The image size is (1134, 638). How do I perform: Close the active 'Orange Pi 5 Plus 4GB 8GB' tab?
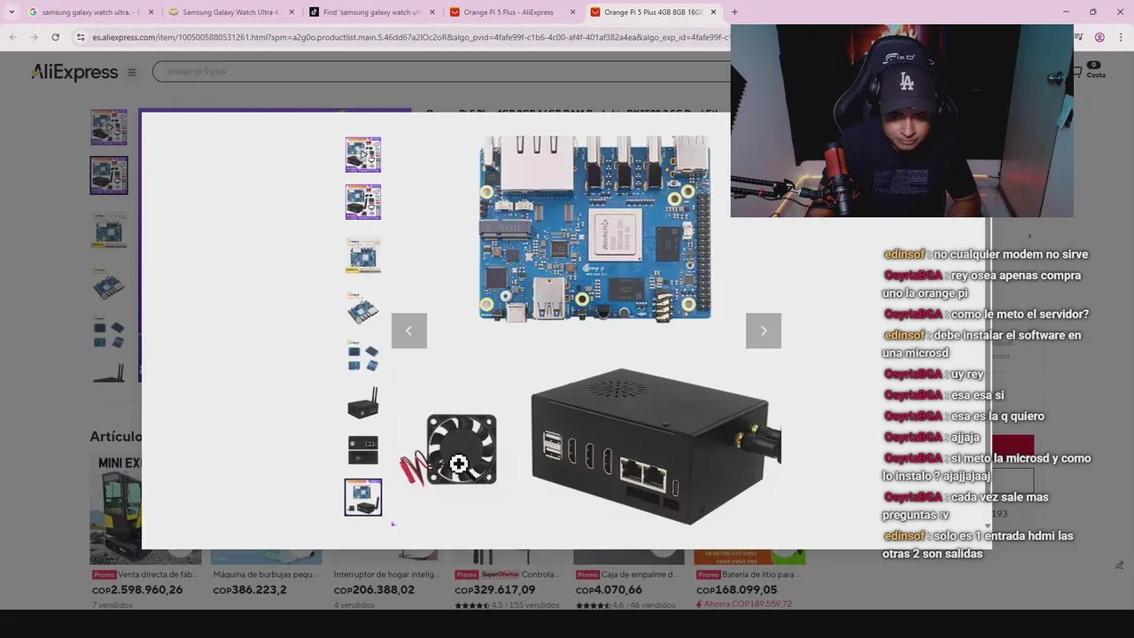coord(713,12)
